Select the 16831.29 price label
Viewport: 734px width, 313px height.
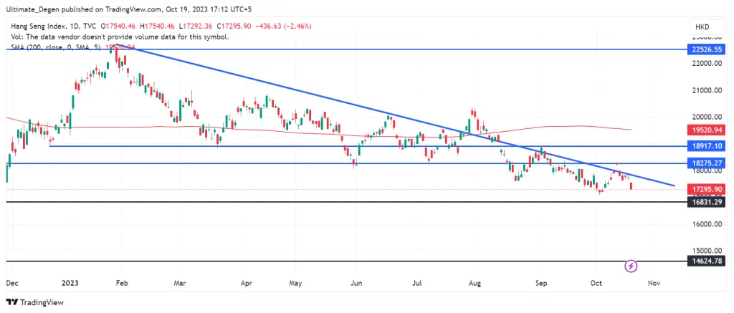(x=707, y=202)
